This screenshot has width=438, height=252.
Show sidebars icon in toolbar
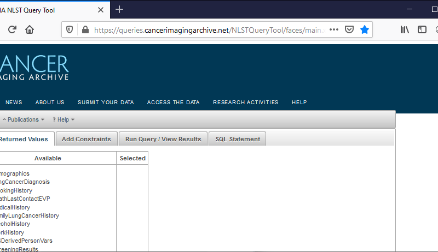[x=422, y=29]
